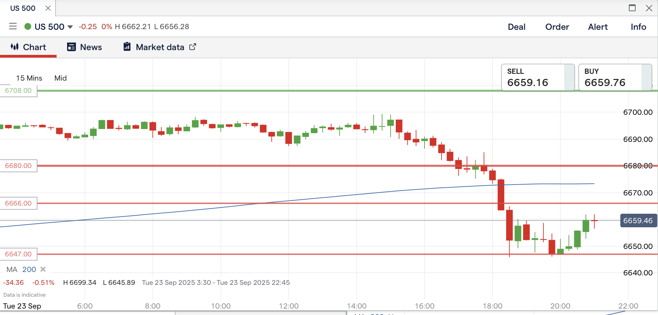Viewport: 658px width, 315px height.
Task: Change the Mid price type
Action: pos(60,78)
